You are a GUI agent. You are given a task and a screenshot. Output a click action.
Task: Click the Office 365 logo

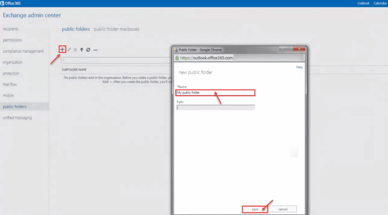coord(10,3)
